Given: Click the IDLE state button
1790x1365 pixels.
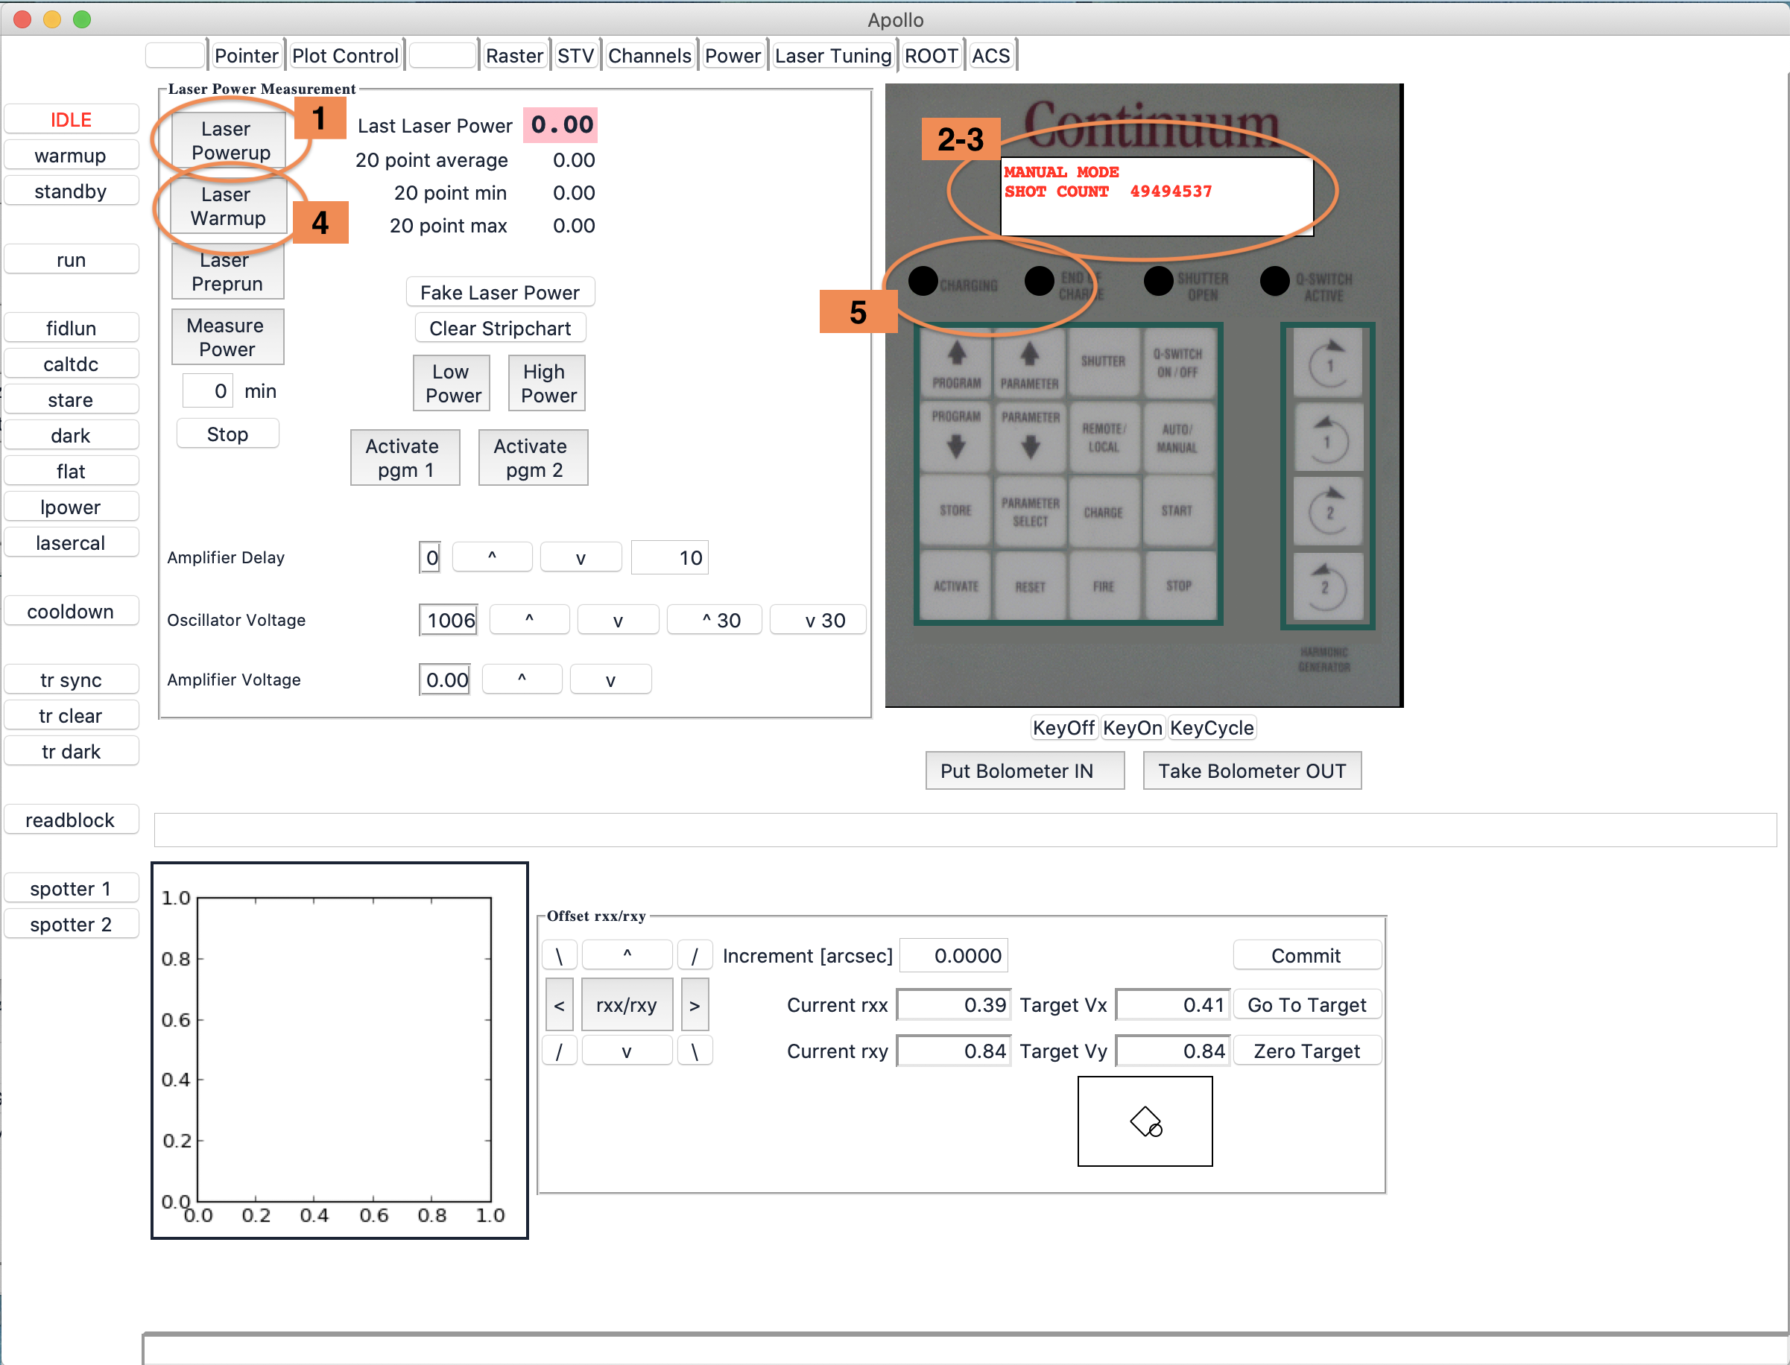Looking at the screenshot, I should click(71, 119).
